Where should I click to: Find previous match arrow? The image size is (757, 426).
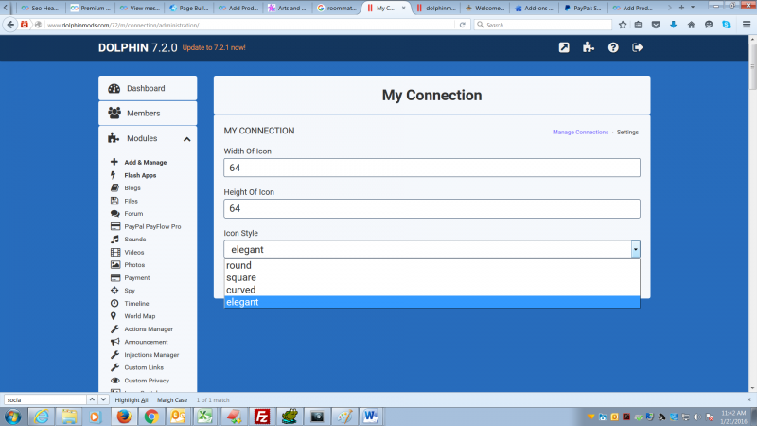coord(92,399)
